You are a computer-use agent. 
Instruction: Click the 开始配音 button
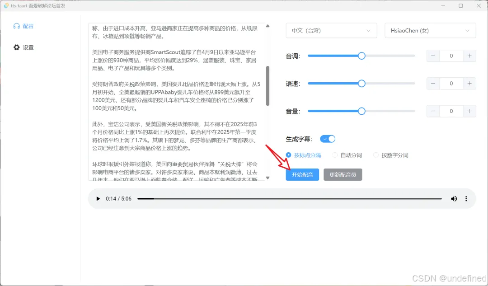point(302,174)
